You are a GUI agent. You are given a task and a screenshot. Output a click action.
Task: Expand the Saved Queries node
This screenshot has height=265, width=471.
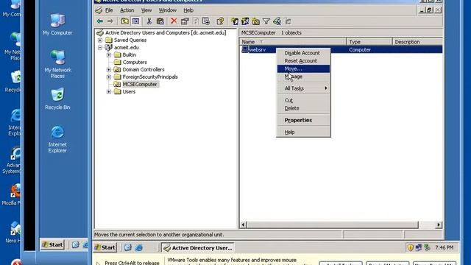100,40
